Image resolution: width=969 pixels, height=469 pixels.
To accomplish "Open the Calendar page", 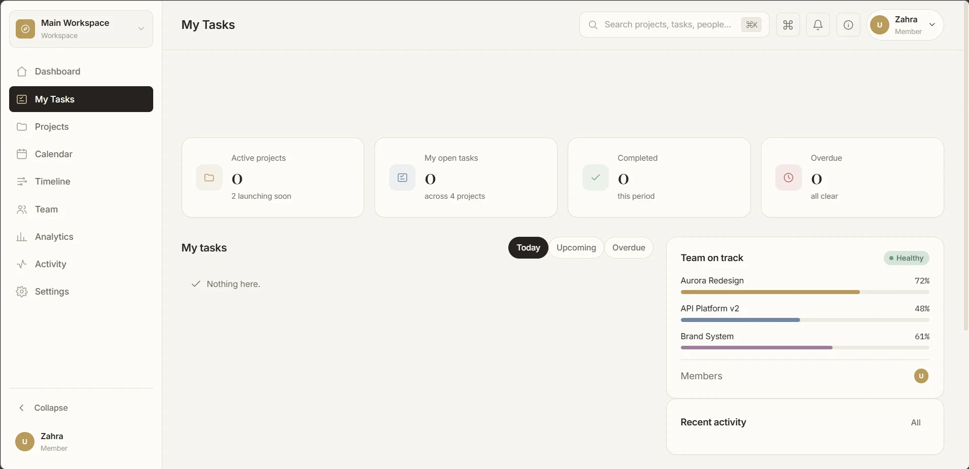I will 81,154.
